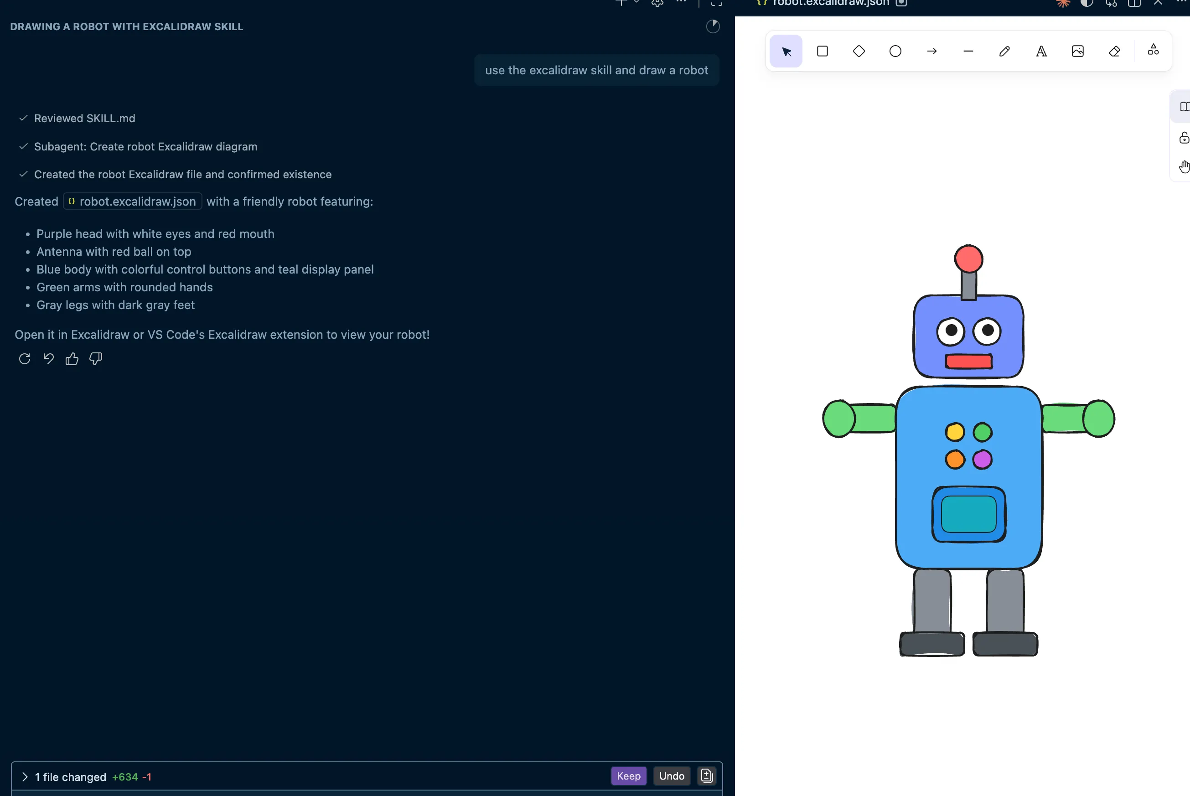Select the Text tool
Screen dimensions: 1190x796
coord(1041,51)
